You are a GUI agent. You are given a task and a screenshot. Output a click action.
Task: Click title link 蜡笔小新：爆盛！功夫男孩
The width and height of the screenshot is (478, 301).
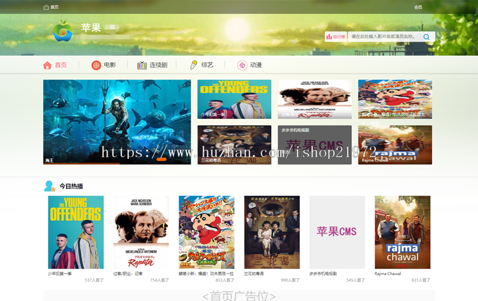pyautogui.click(x=206, y=274)
